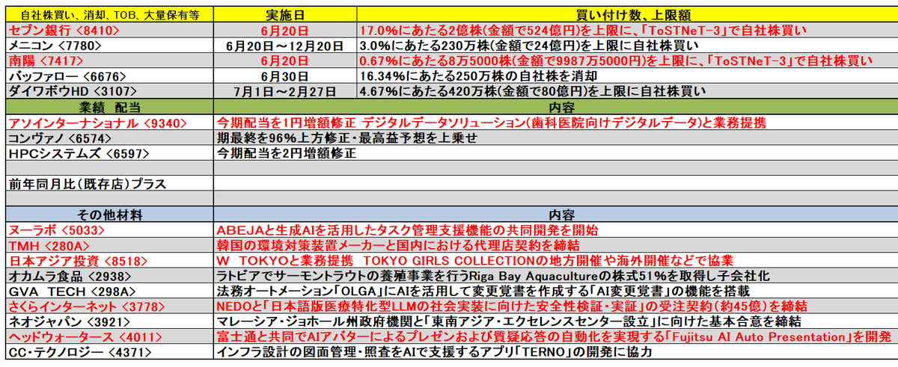
Task: Select cell コンヴァノ <6574>
Action: [x=109, y=138]
